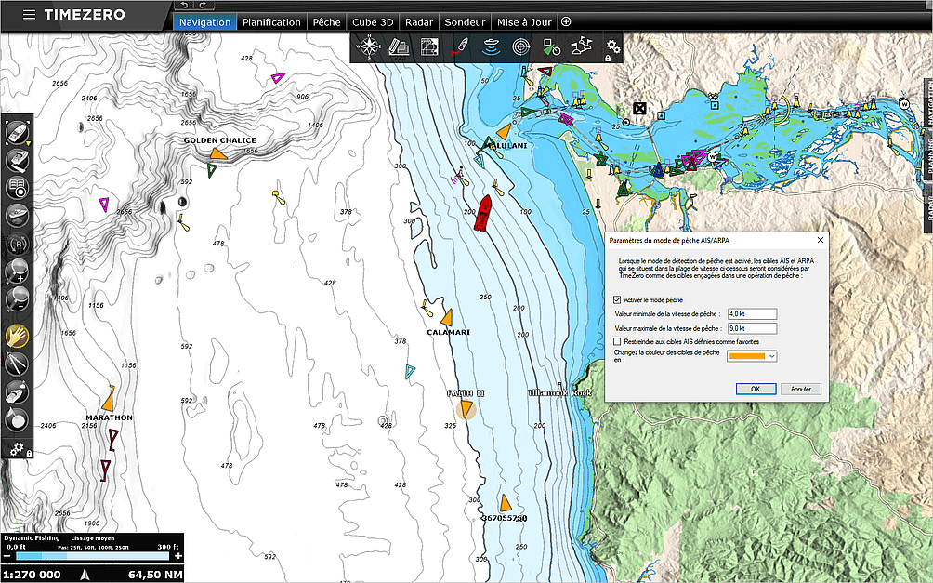Close the AIS/ARPA fishing mode dialog
The width and height of the screenshot is (933, 583).
(820, 240)
